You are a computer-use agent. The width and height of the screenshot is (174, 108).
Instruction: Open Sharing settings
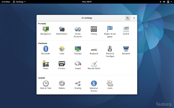point(78,85)
